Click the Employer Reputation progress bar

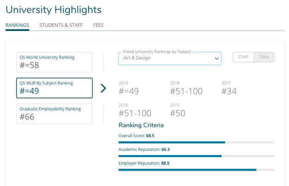click(x=196, y=170)
